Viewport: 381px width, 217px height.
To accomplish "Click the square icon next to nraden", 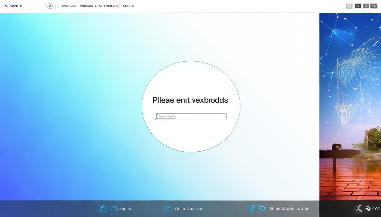I will click(113, 209).
